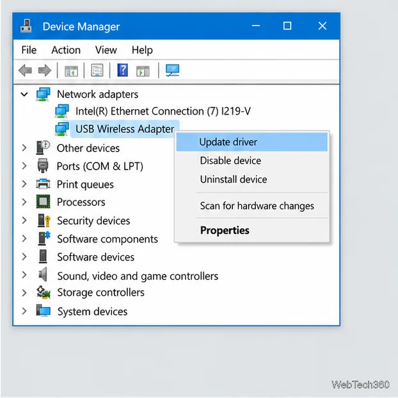Open the Action menu
This screenshot has height=398, width=398.
pyautogui.click(x=66, y=50)
